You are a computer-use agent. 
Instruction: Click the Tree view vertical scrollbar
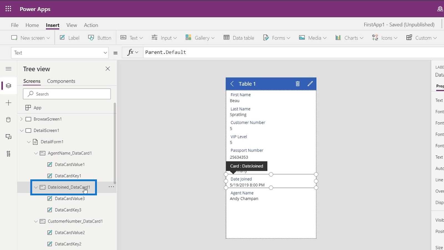click(115, 143)
